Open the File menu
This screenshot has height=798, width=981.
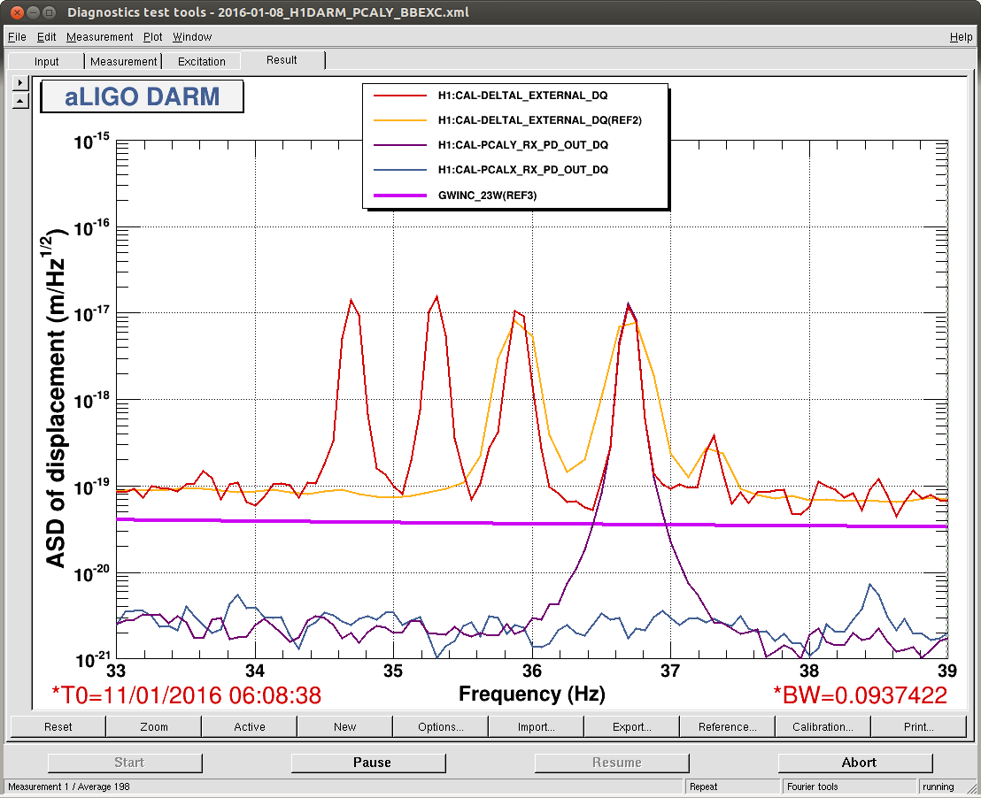coord(17,37)
